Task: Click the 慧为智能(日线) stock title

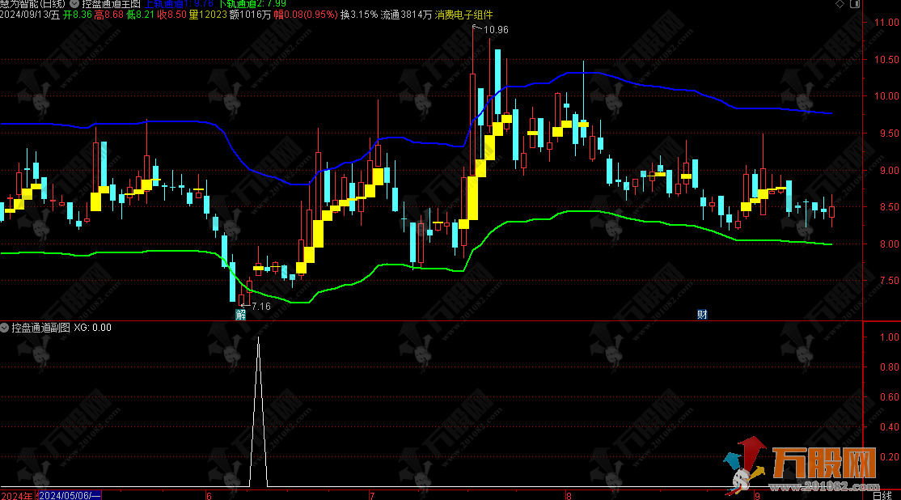Action: click(32, 3)
